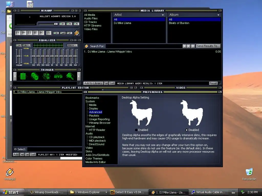
Task: Toggle the ML media library button
Action: [69, 24]
